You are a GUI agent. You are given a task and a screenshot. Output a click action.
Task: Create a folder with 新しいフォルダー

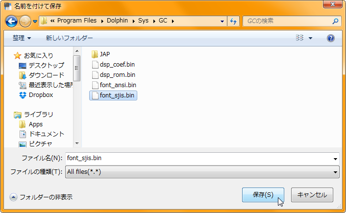coord(69,38)
